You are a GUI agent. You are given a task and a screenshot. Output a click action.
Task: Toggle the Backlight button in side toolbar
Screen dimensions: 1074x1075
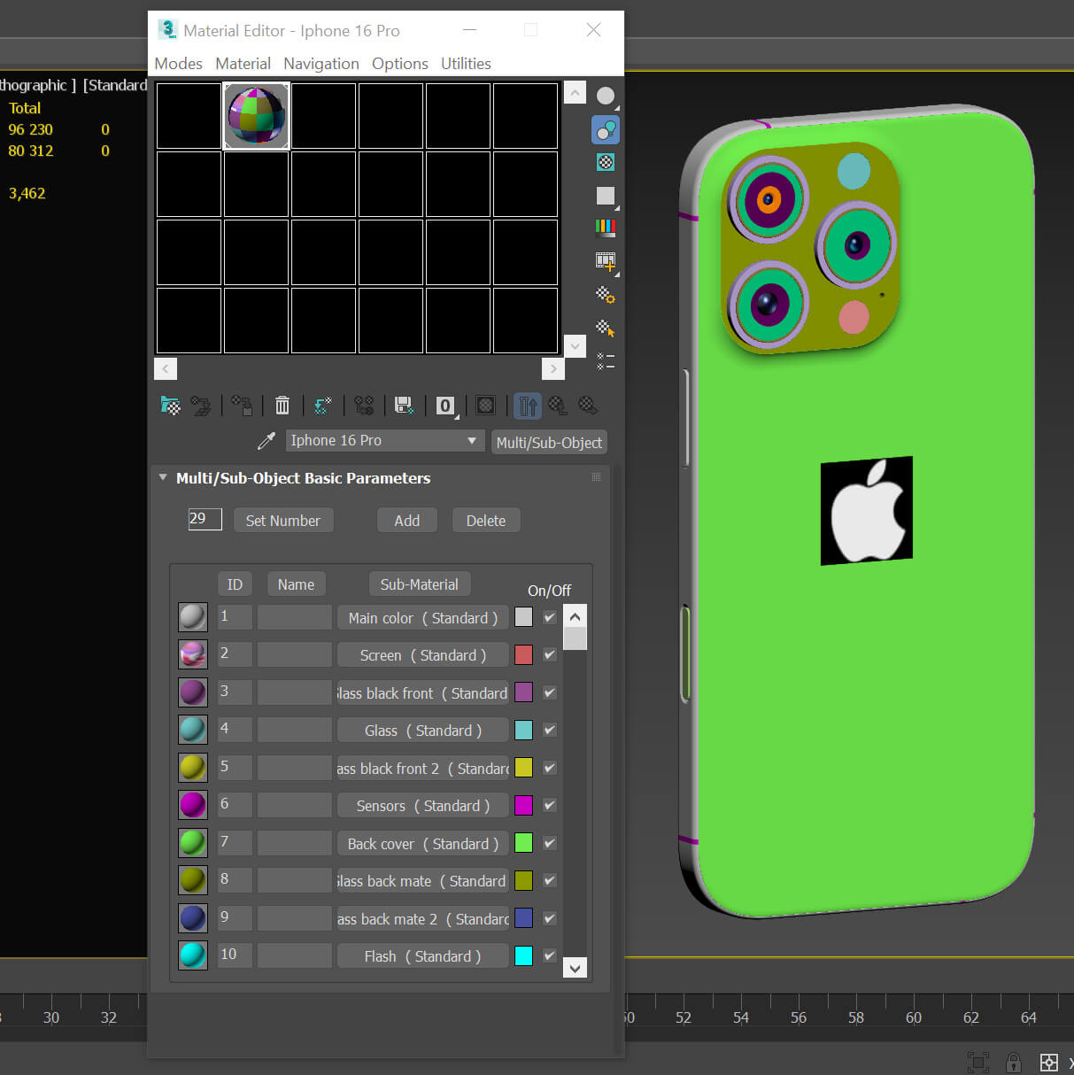point(606,130)
